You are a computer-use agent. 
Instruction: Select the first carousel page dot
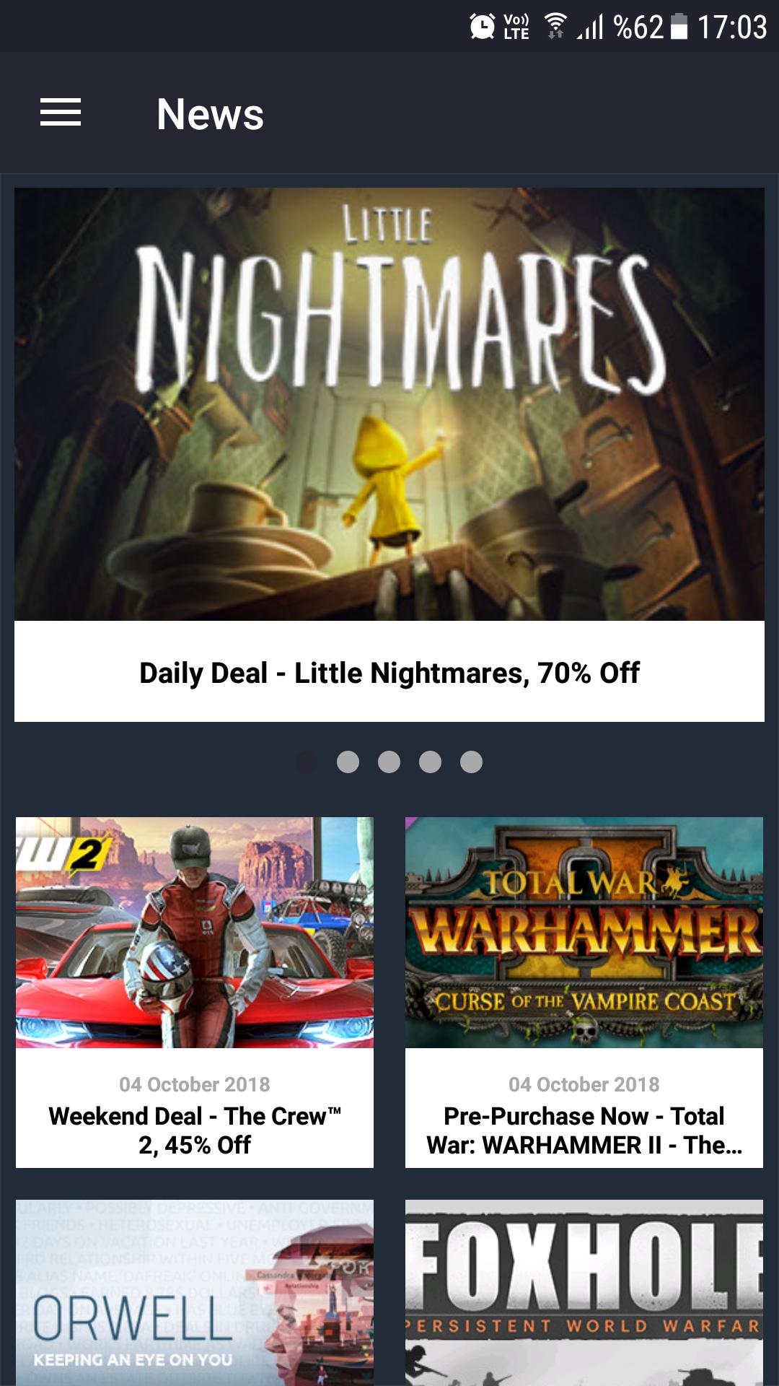pos(307,762)
